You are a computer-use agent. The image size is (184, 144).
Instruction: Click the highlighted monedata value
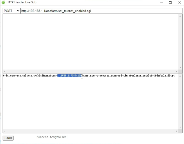click(69, 76)
